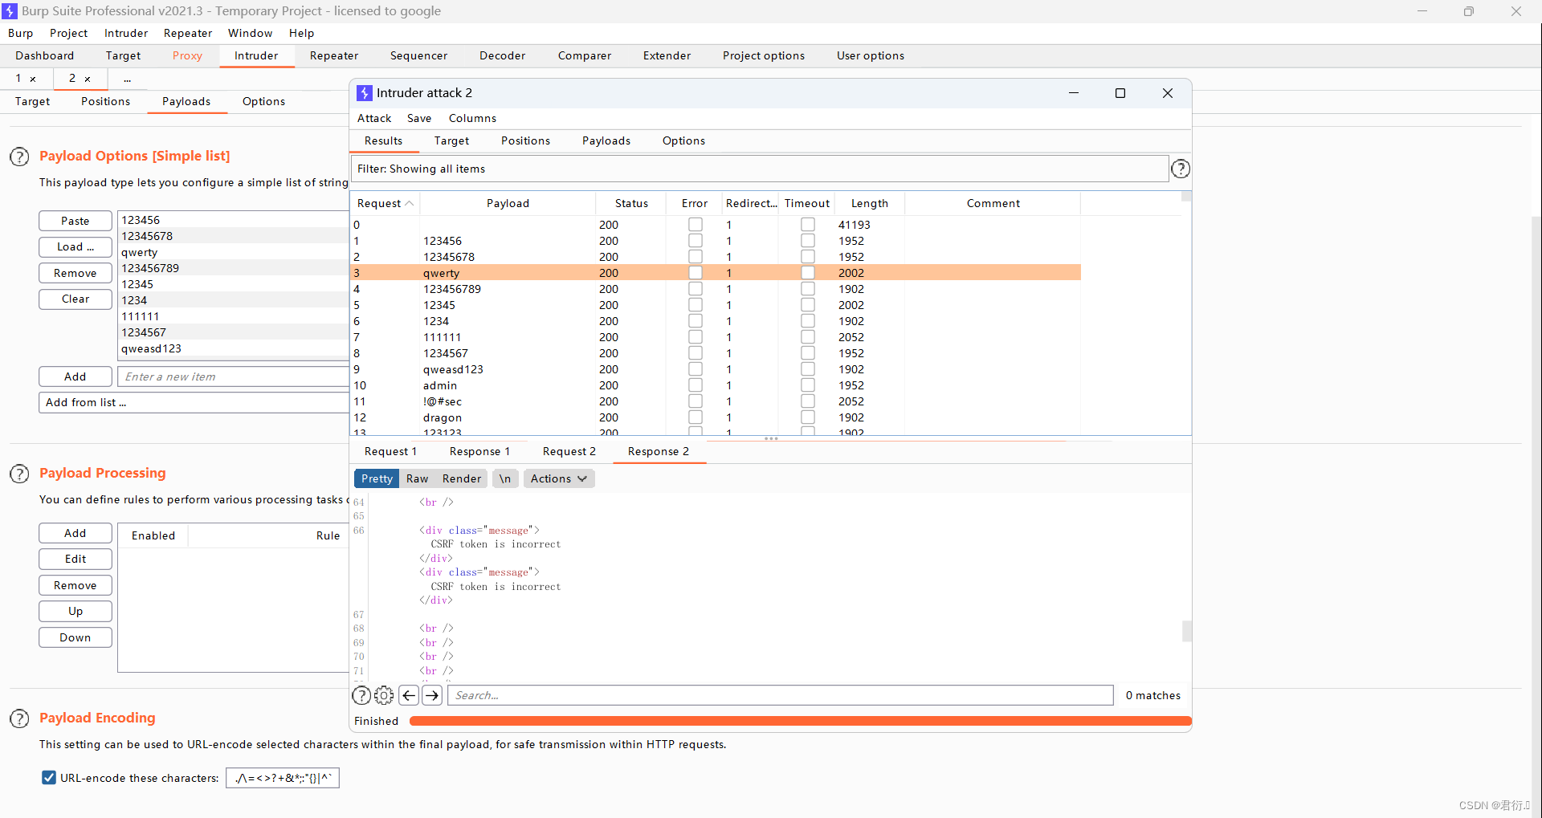Close Intruder tab 2
This screenshot has height=818, width=1542.
(88, 79)
